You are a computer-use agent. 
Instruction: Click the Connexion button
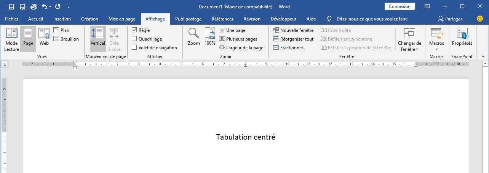400,6
